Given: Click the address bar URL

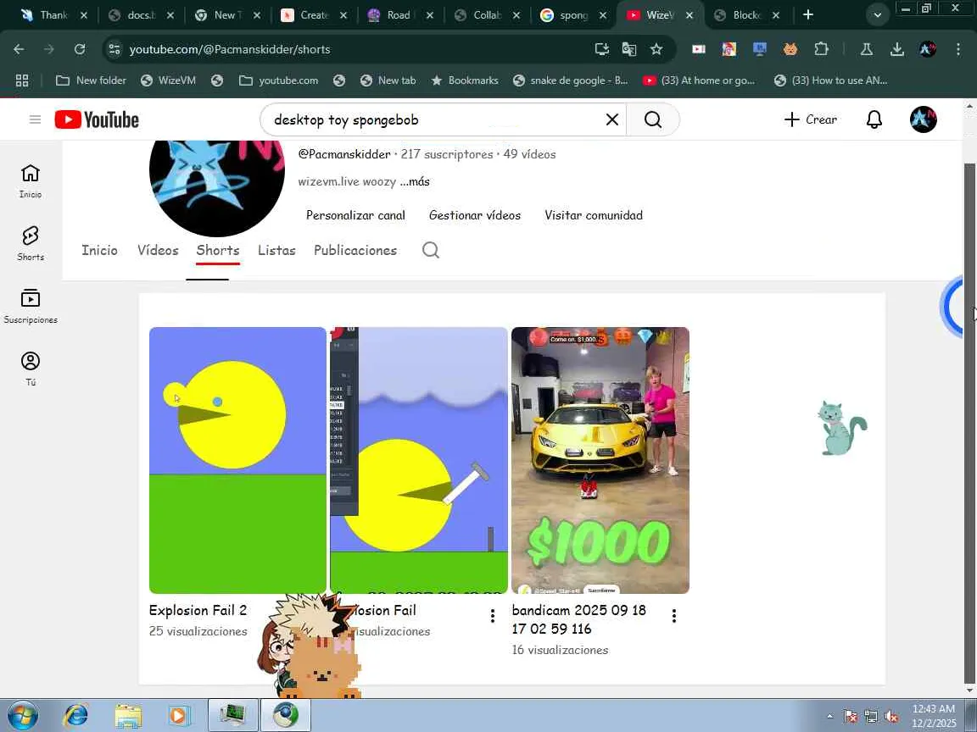Looking at the screenshot, I should [229, 49].
